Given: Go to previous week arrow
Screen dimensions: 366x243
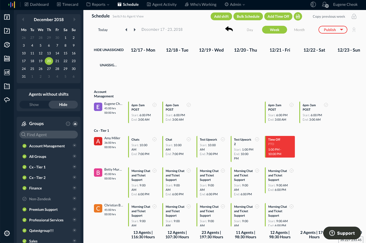Looking at the screenshot, I should click(x=126, y=30).
